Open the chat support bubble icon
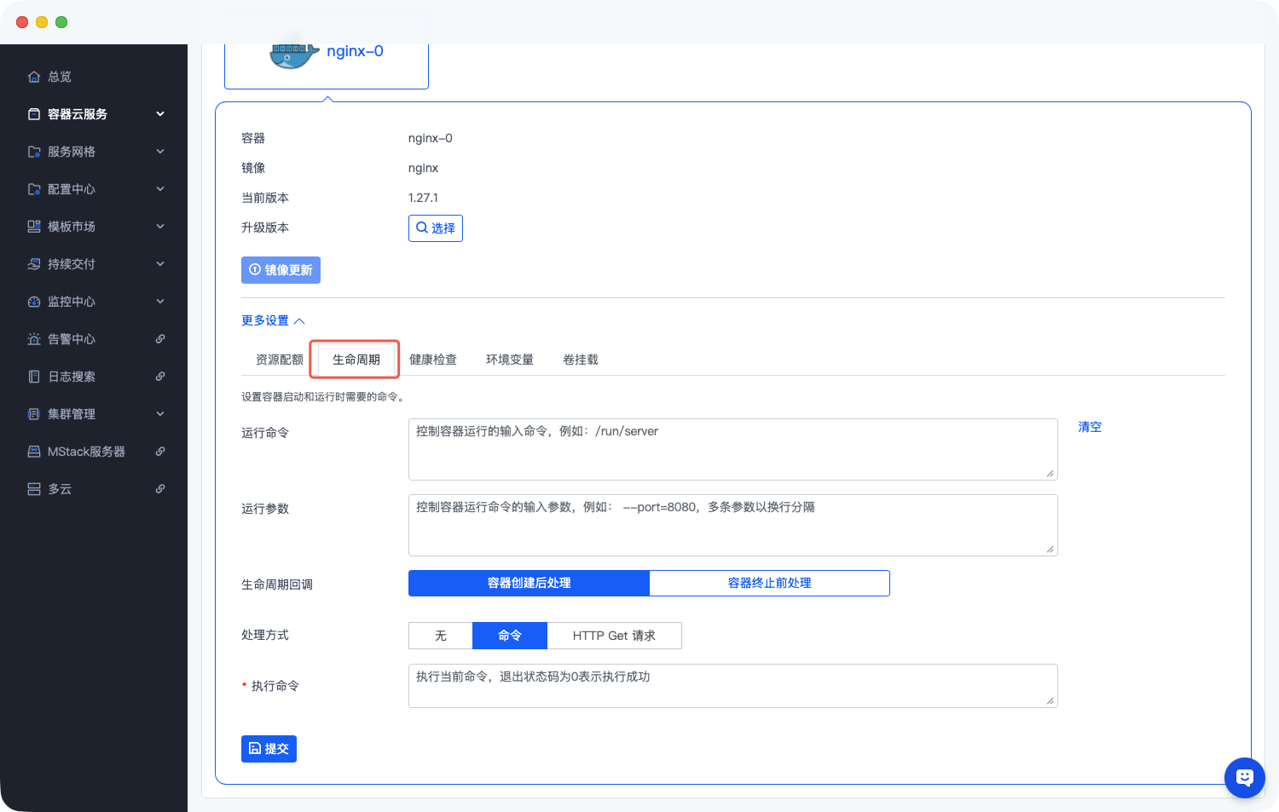The image size is (1279, 812). tap(1244, 777)
